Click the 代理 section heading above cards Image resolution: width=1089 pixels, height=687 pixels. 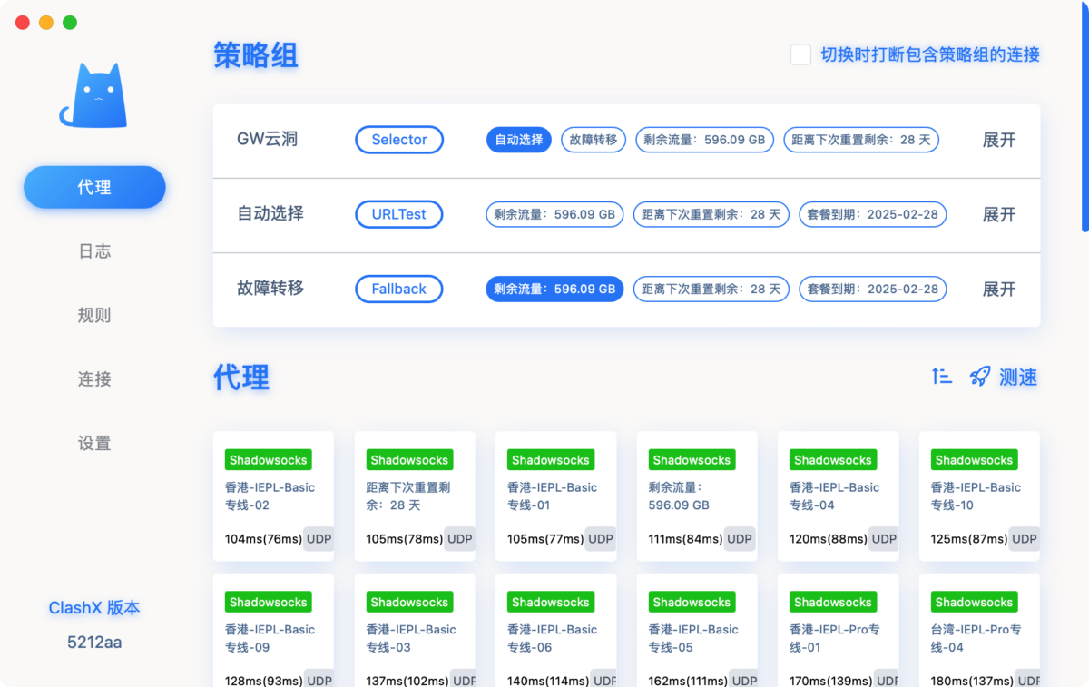click(241, 377)
